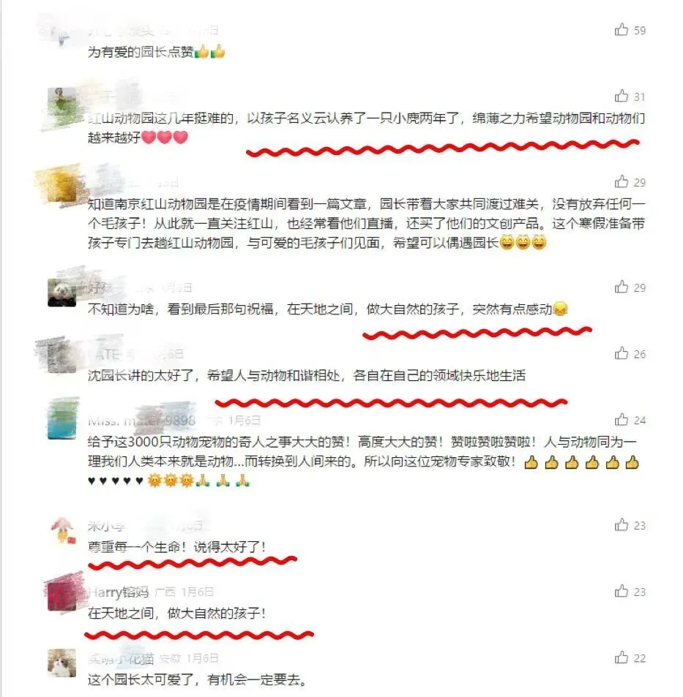The height and width of the screenshot is (697, 683).
Task: Click thumbs-up on comment with 26 likes
Action: click(x=622, y=353)
